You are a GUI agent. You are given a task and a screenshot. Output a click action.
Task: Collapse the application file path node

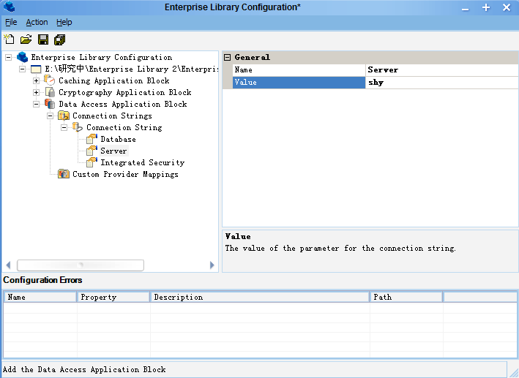22,69
